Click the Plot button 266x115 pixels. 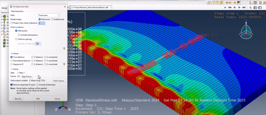click(x=38, y=99)
